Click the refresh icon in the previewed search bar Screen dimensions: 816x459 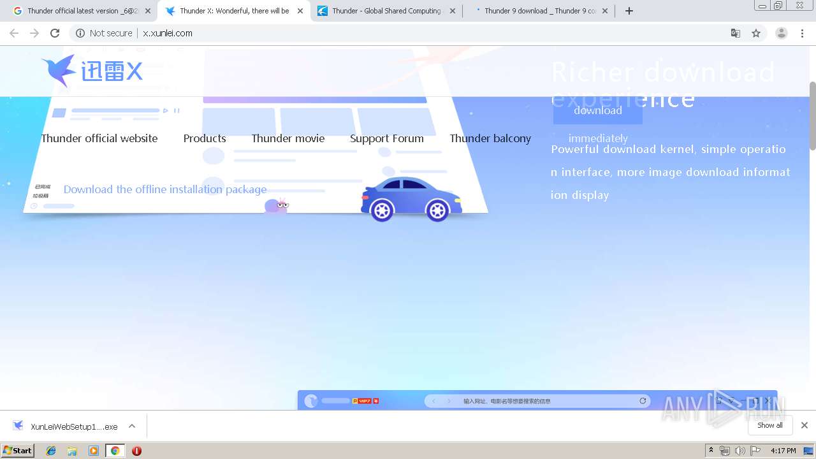[643, 401]
